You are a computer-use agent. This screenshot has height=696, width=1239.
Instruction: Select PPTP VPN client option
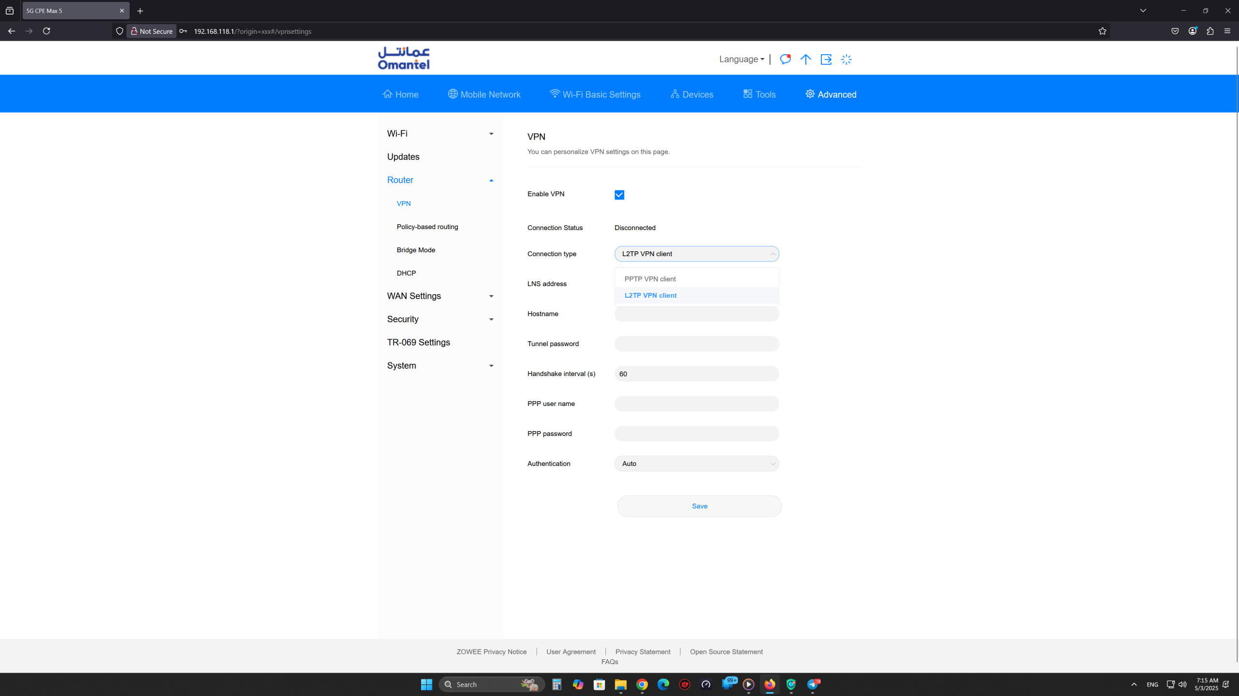pyautogui.click(x=650, y=279)
